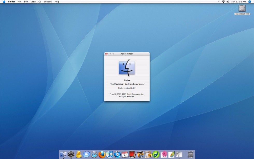Viewport: 254px width, 159px height.
Task: Open the Dashboard gauge icon
Action: [x=71, y=155]
